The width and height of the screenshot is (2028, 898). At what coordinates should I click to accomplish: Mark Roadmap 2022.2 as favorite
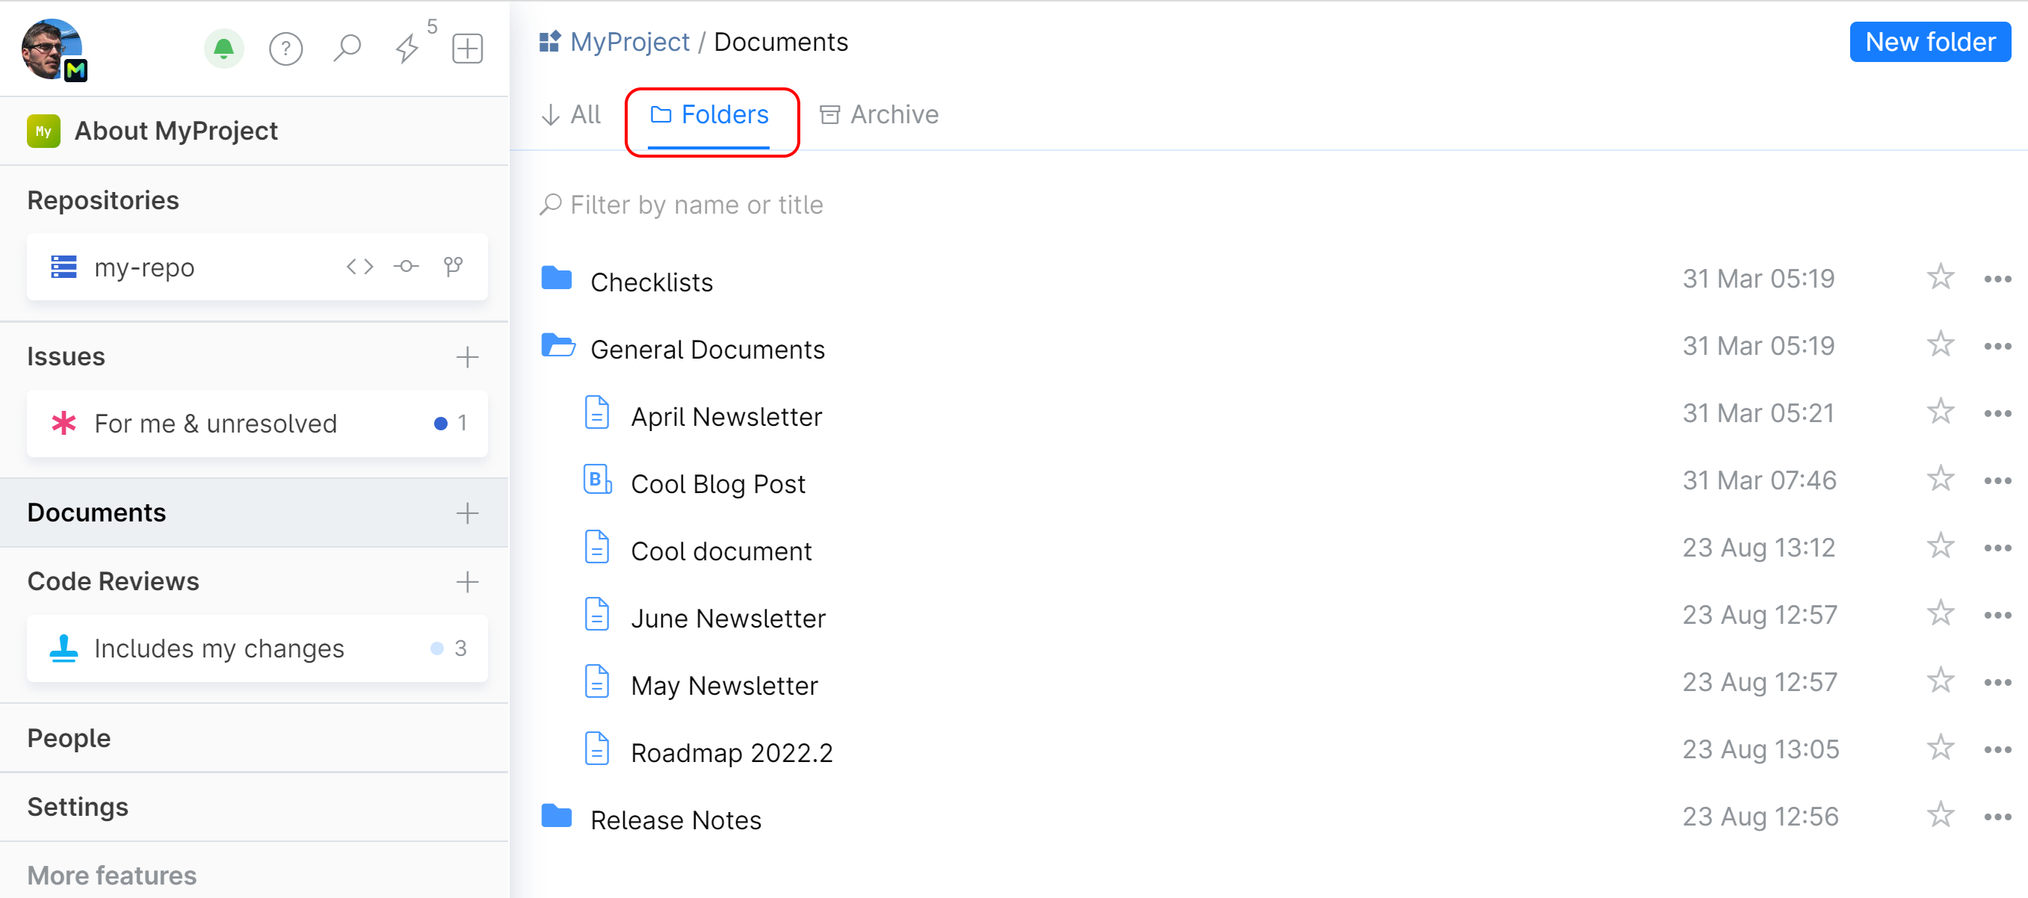1940,749
